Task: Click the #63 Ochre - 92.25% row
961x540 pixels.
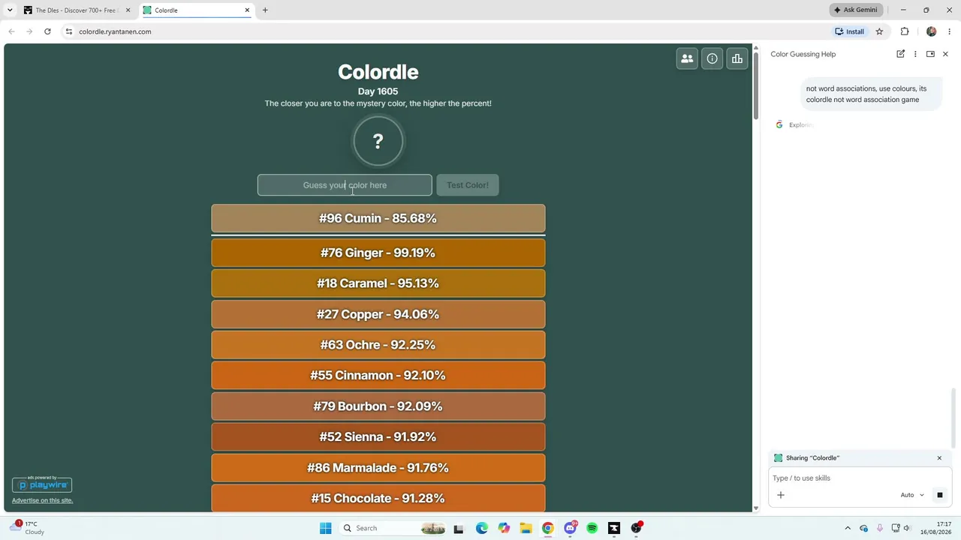Action: pos(378,345)
